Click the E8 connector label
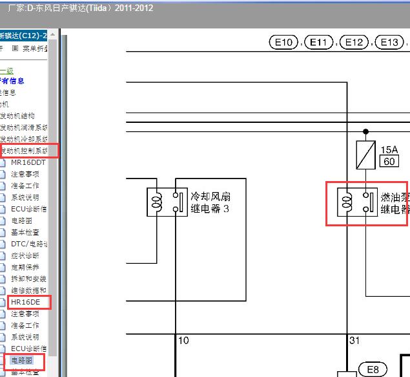Screen dimensions: 410x377 [373, 369]
